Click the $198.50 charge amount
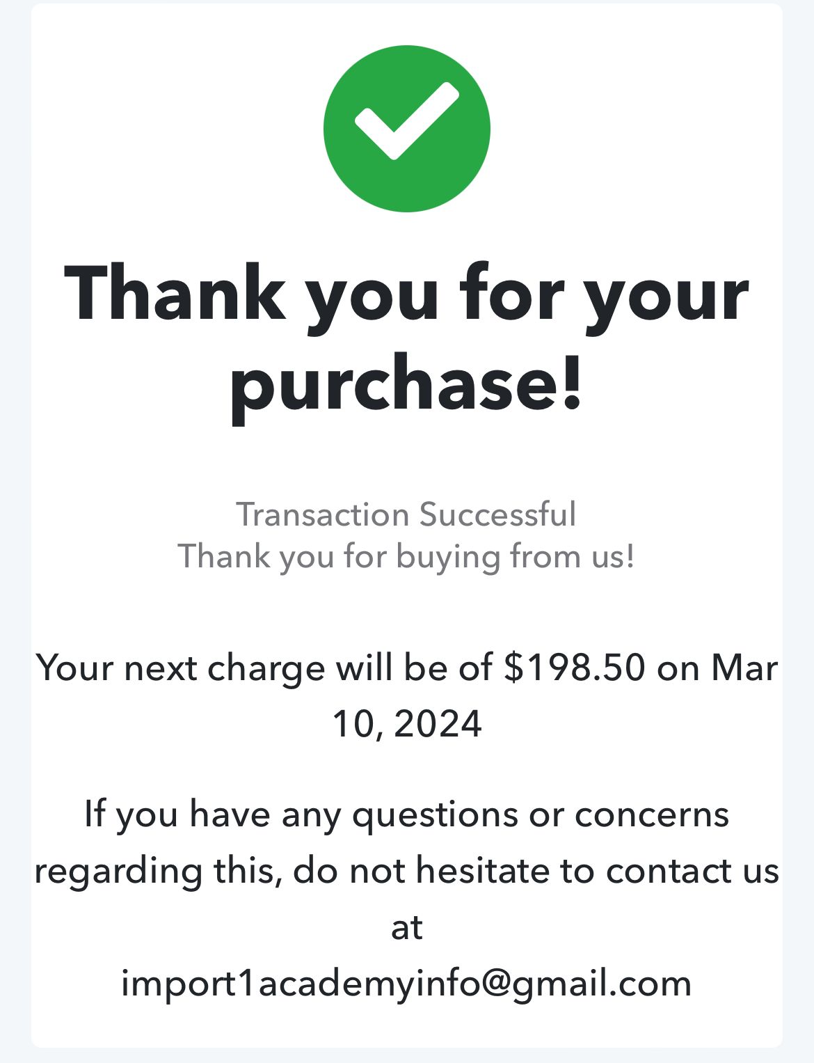 coord(575,667)
